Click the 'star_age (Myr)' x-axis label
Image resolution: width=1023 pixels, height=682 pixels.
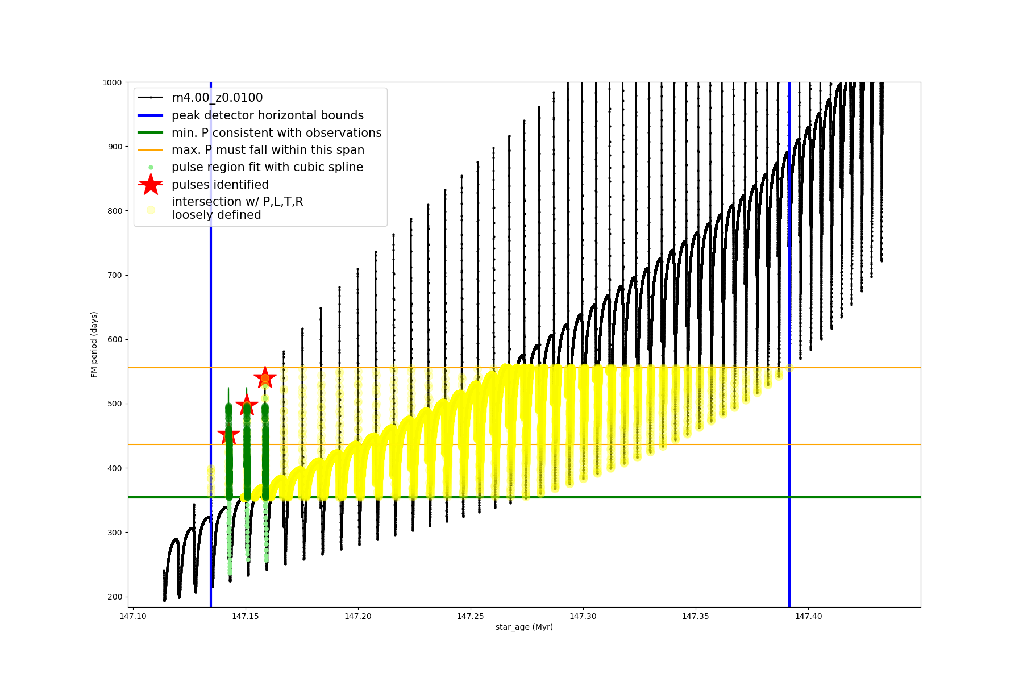523,627
